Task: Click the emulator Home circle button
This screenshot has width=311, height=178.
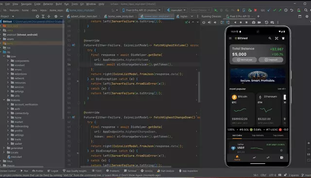Action: tap(241, 22)
